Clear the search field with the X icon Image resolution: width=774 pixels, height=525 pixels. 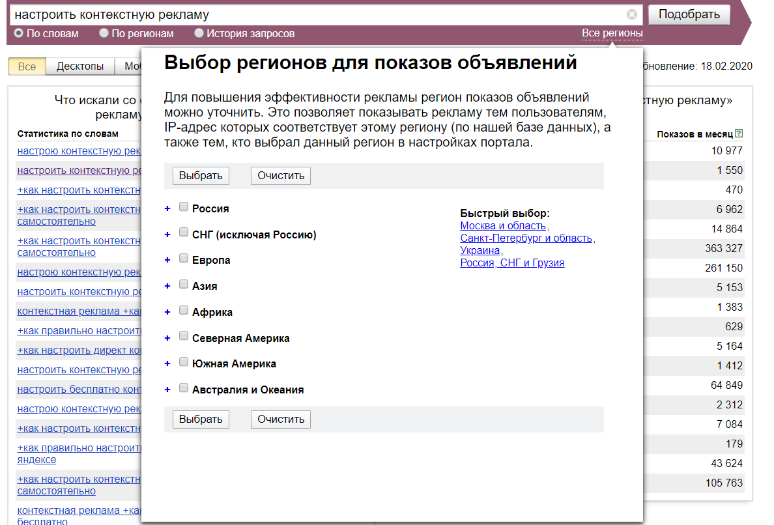point(631,14)
